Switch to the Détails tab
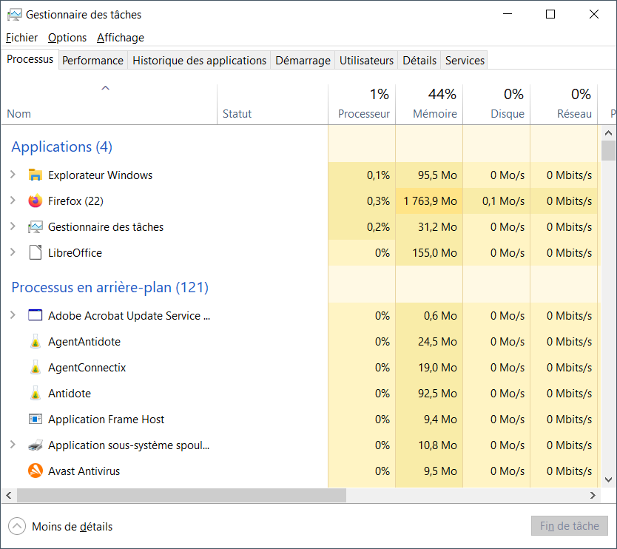617x549 pixels. pyautogui.click(x=419, y=61)
